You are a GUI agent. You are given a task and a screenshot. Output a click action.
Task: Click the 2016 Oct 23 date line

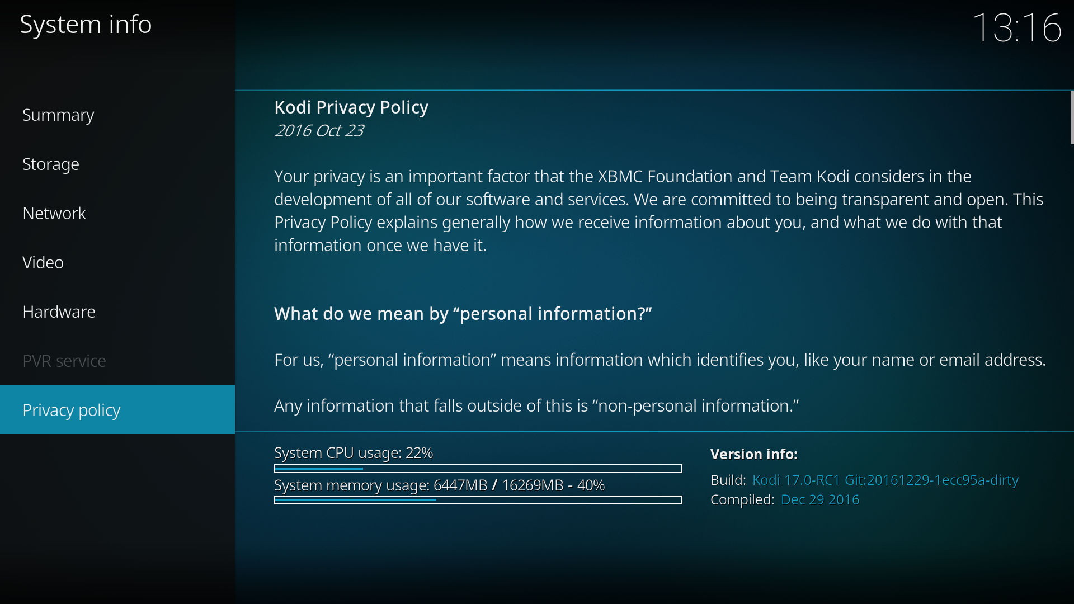click(319, 130)
